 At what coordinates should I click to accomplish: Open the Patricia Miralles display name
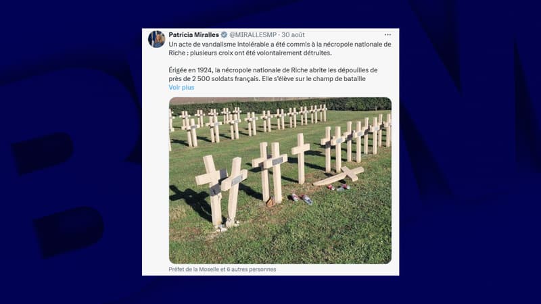[x=193, y=35]
